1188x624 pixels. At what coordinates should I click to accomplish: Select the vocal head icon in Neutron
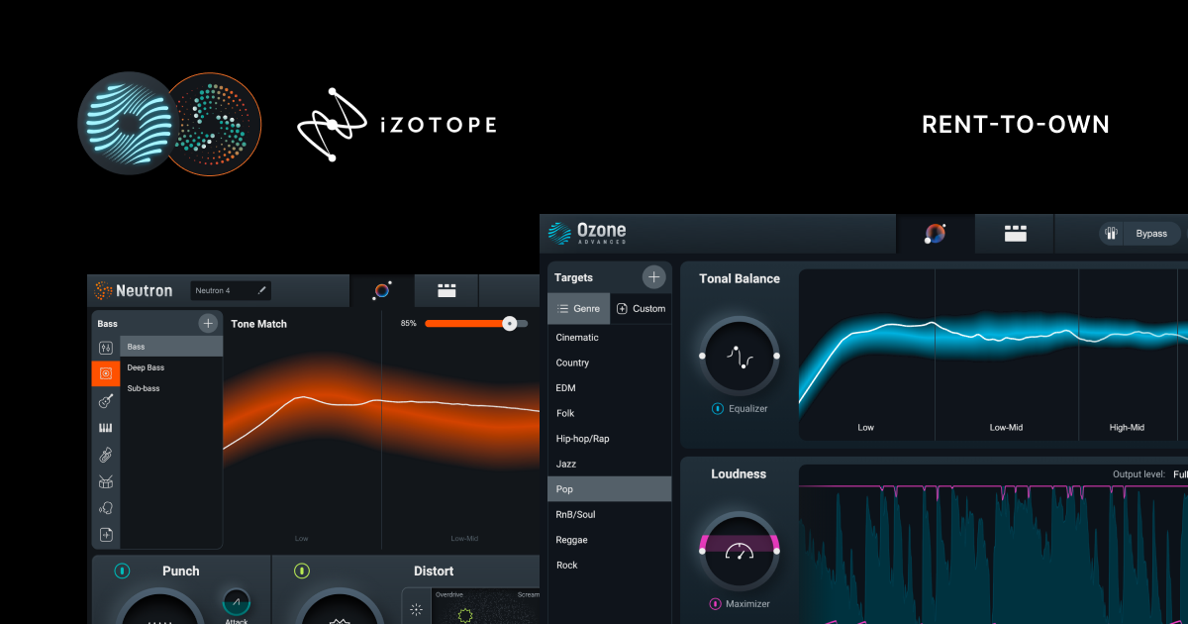(x=106, y=508)
